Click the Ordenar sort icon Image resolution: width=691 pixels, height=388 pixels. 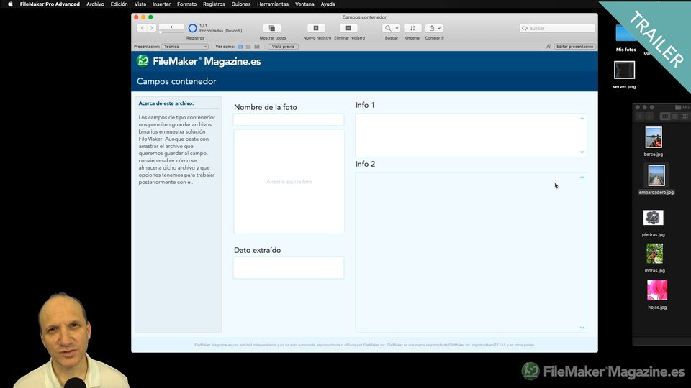[412, 28]
